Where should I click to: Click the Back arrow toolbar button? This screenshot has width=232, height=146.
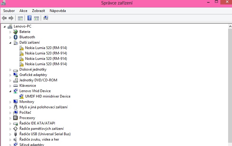(x=4, y=18)
